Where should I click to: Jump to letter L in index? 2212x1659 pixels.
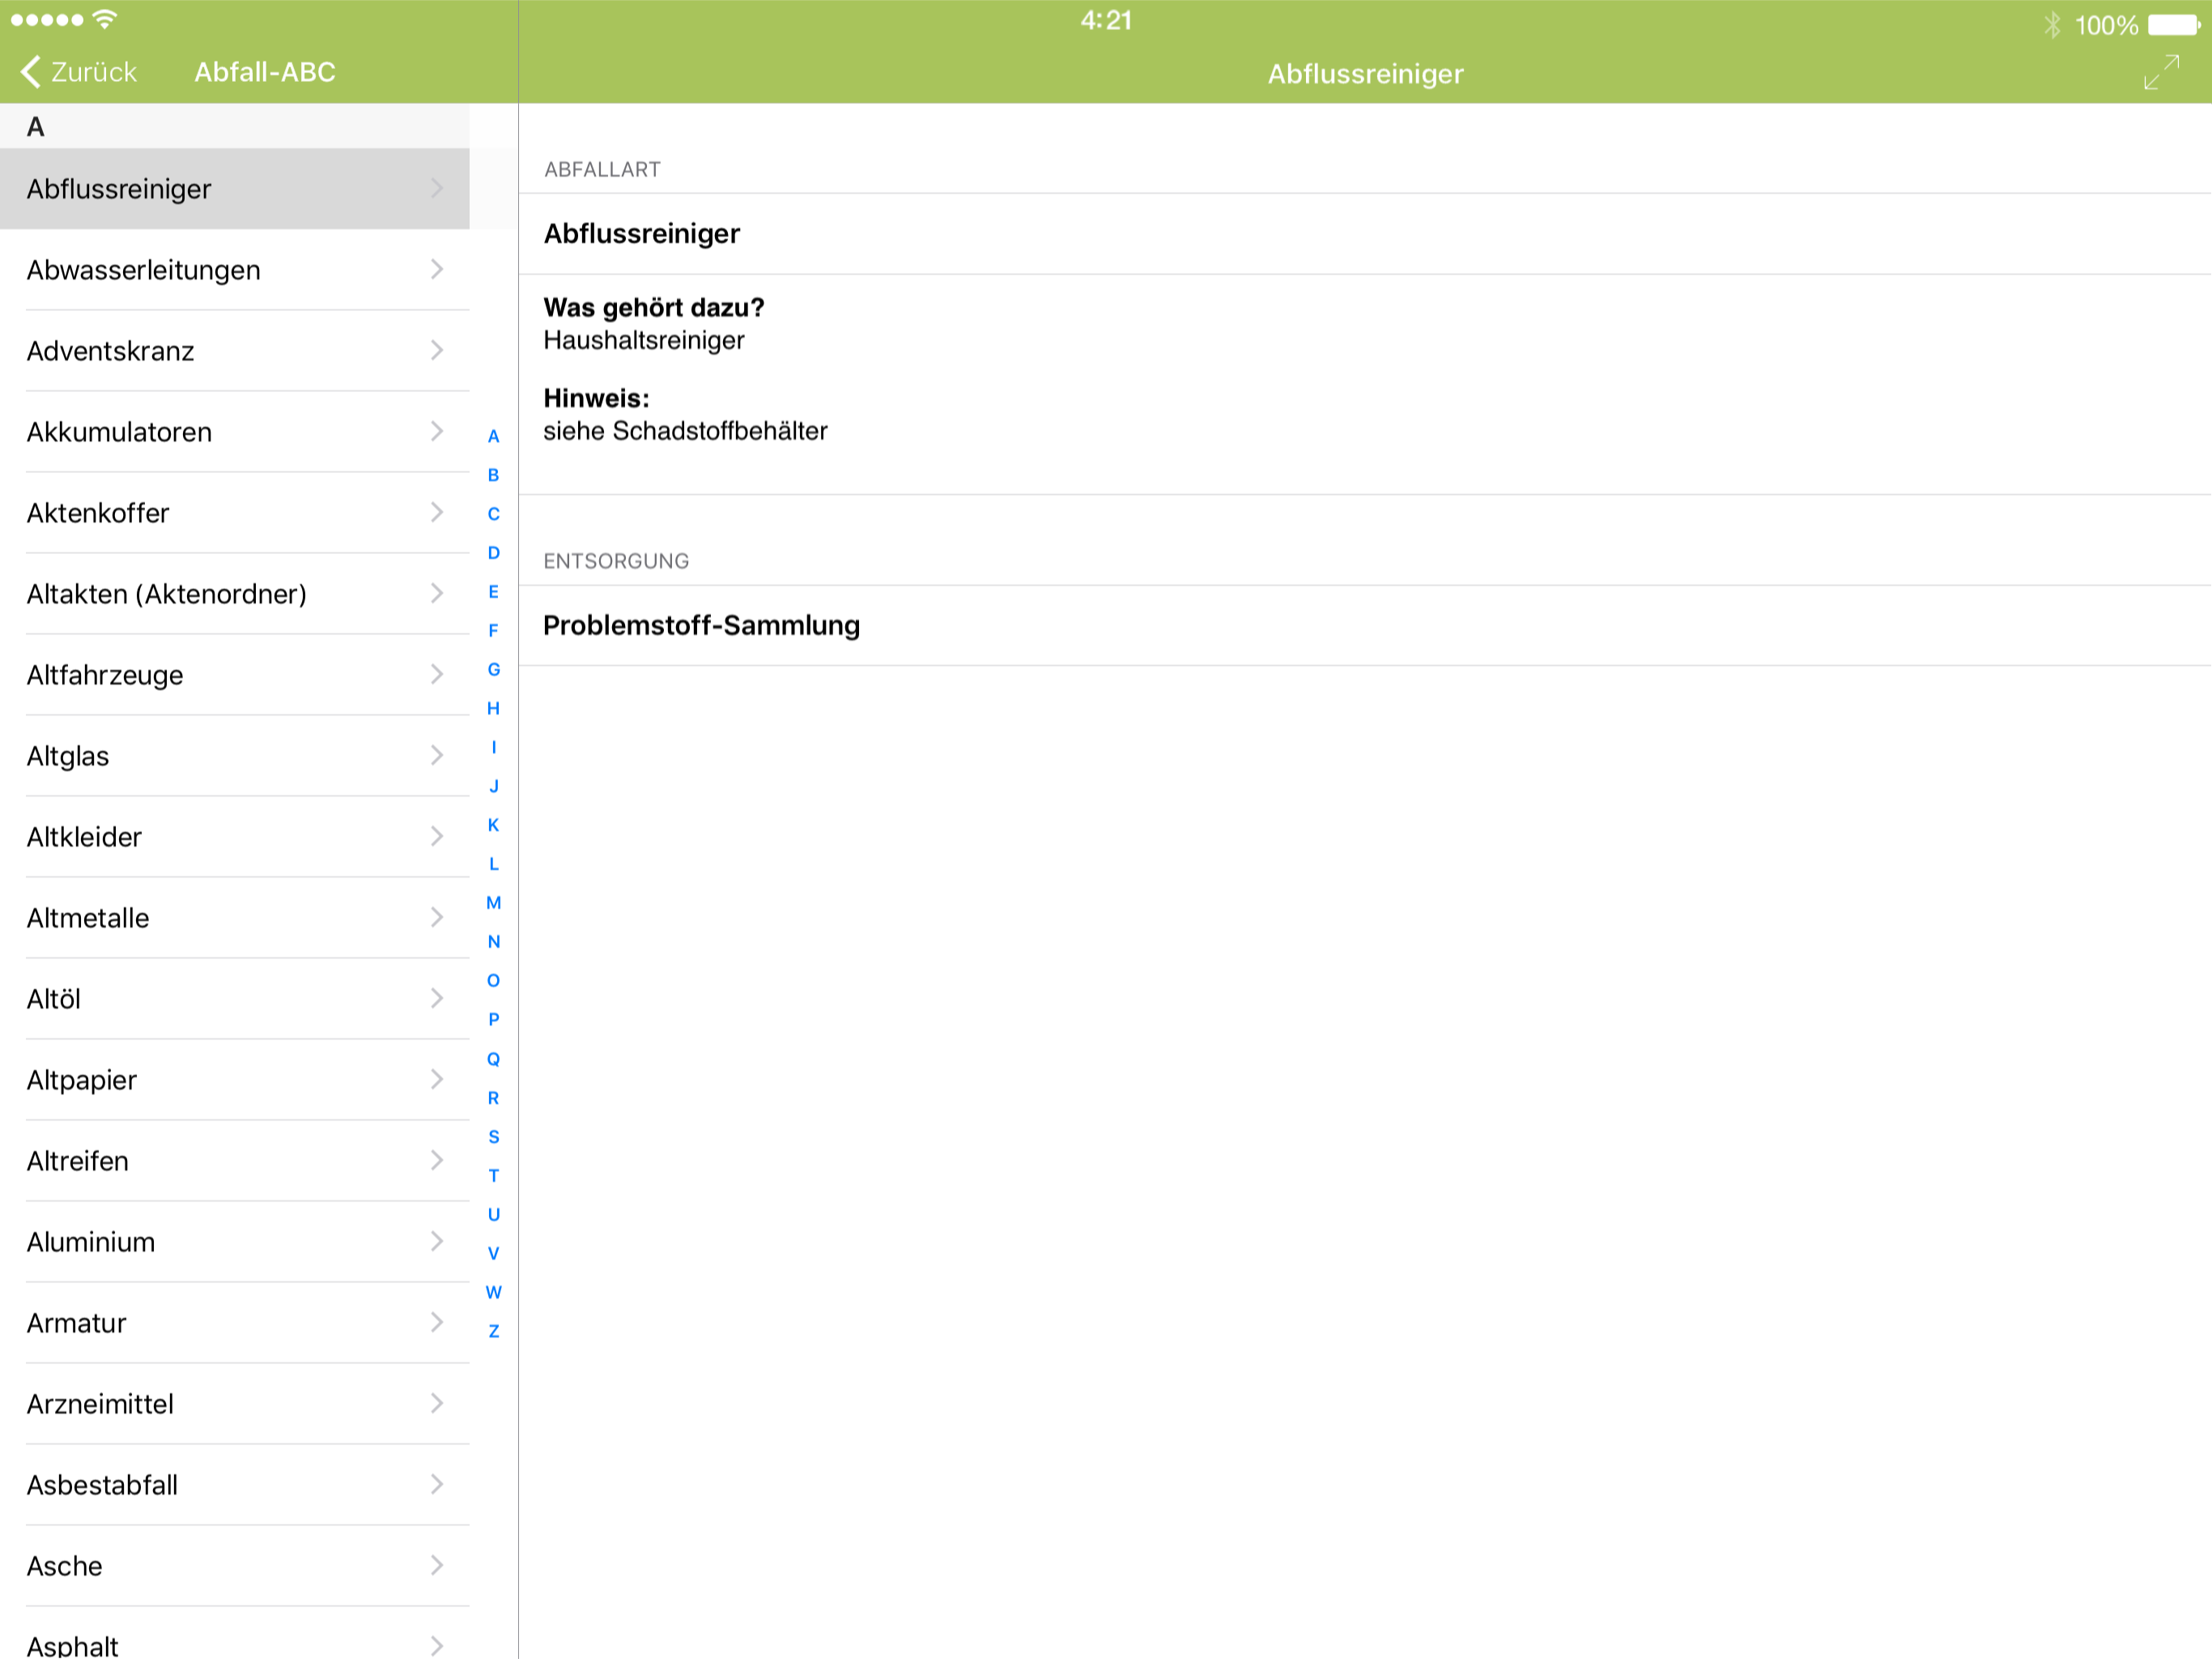494,864
